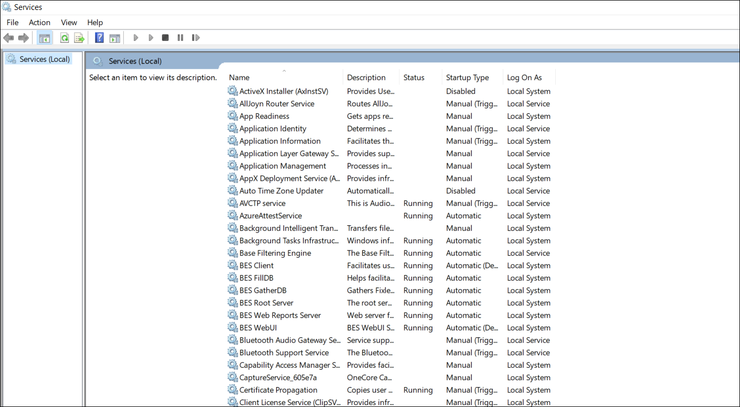Screen dimensions: 740x407
Task: Sort by the Startup Type column header
Action: pos(467,78)
